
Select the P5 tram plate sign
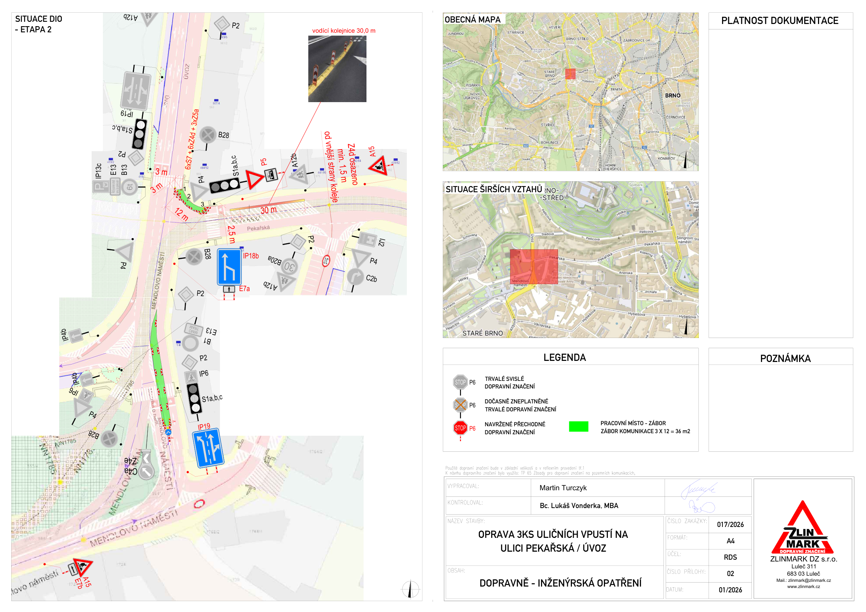pyautogui.click(x=271, y=175)
